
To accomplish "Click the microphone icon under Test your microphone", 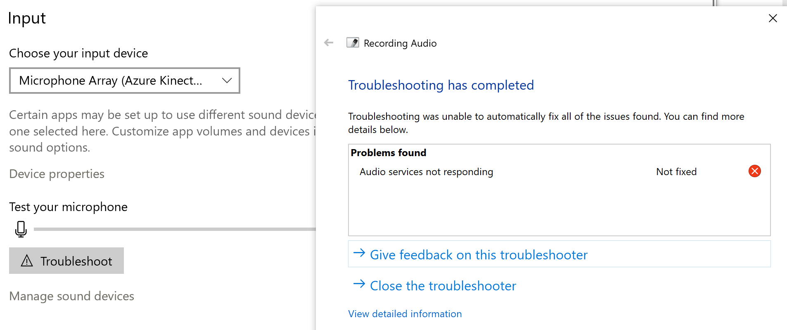I will point(21,230).
